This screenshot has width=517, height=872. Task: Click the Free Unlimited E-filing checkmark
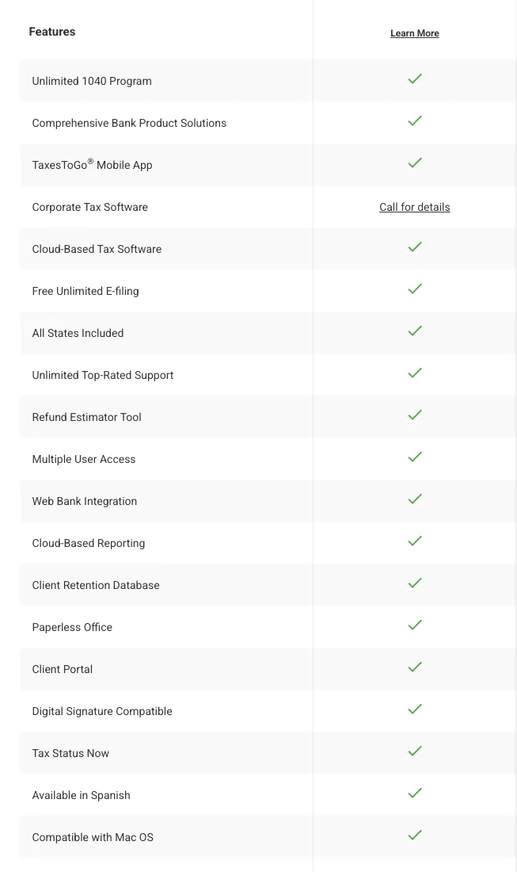414,289
